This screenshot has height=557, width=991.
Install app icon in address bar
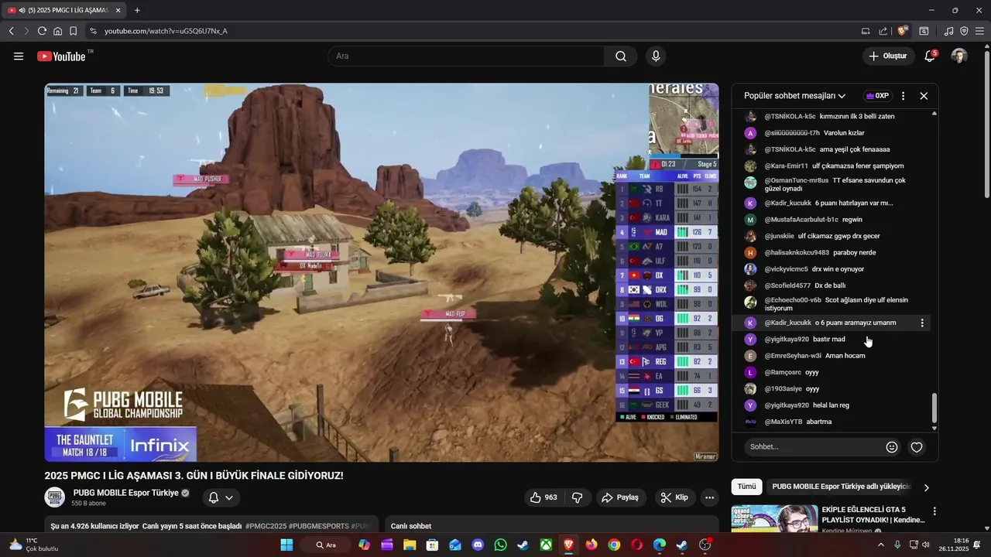pos(866,31)
